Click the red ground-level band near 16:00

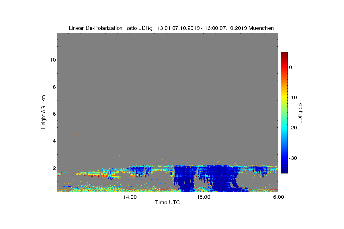click(263, 190)
